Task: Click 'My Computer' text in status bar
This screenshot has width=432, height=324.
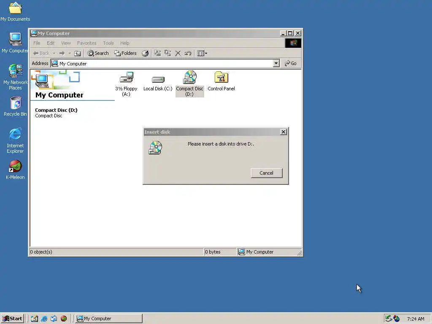Action: (259, 252)
